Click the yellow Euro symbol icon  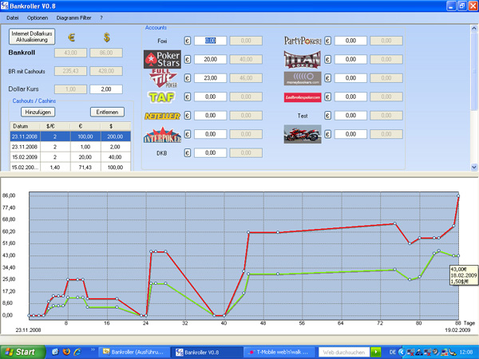[71, 37]
